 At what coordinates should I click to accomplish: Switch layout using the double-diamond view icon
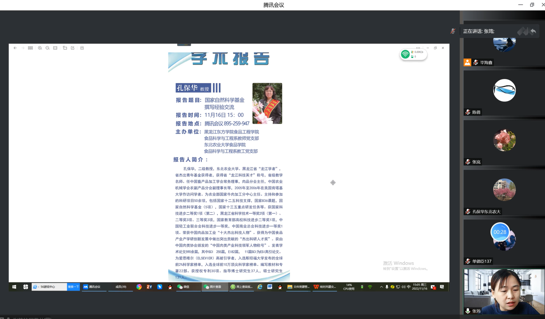point(522,31)
